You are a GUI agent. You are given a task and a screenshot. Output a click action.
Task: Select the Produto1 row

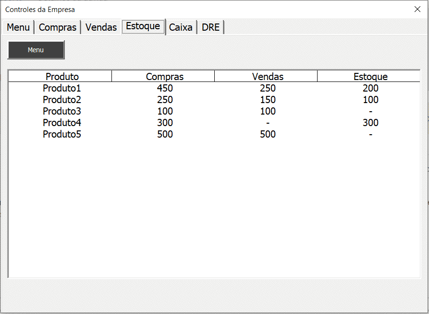tap(61, 88)
